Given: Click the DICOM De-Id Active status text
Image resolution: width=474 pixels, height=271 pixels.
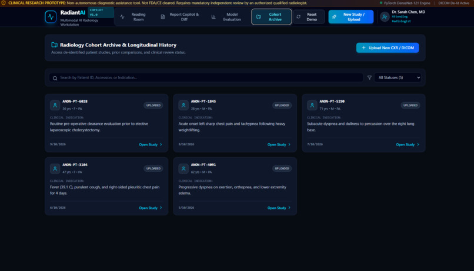Looking at the screenshot, I should (454, 3).
